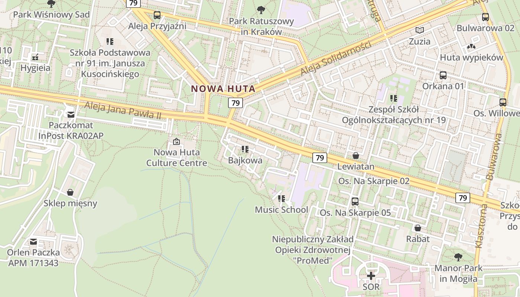This screenshot has height=297, width=520.
Task: Select the Aleja Jana Pawła II label
Action: point(123,110)
